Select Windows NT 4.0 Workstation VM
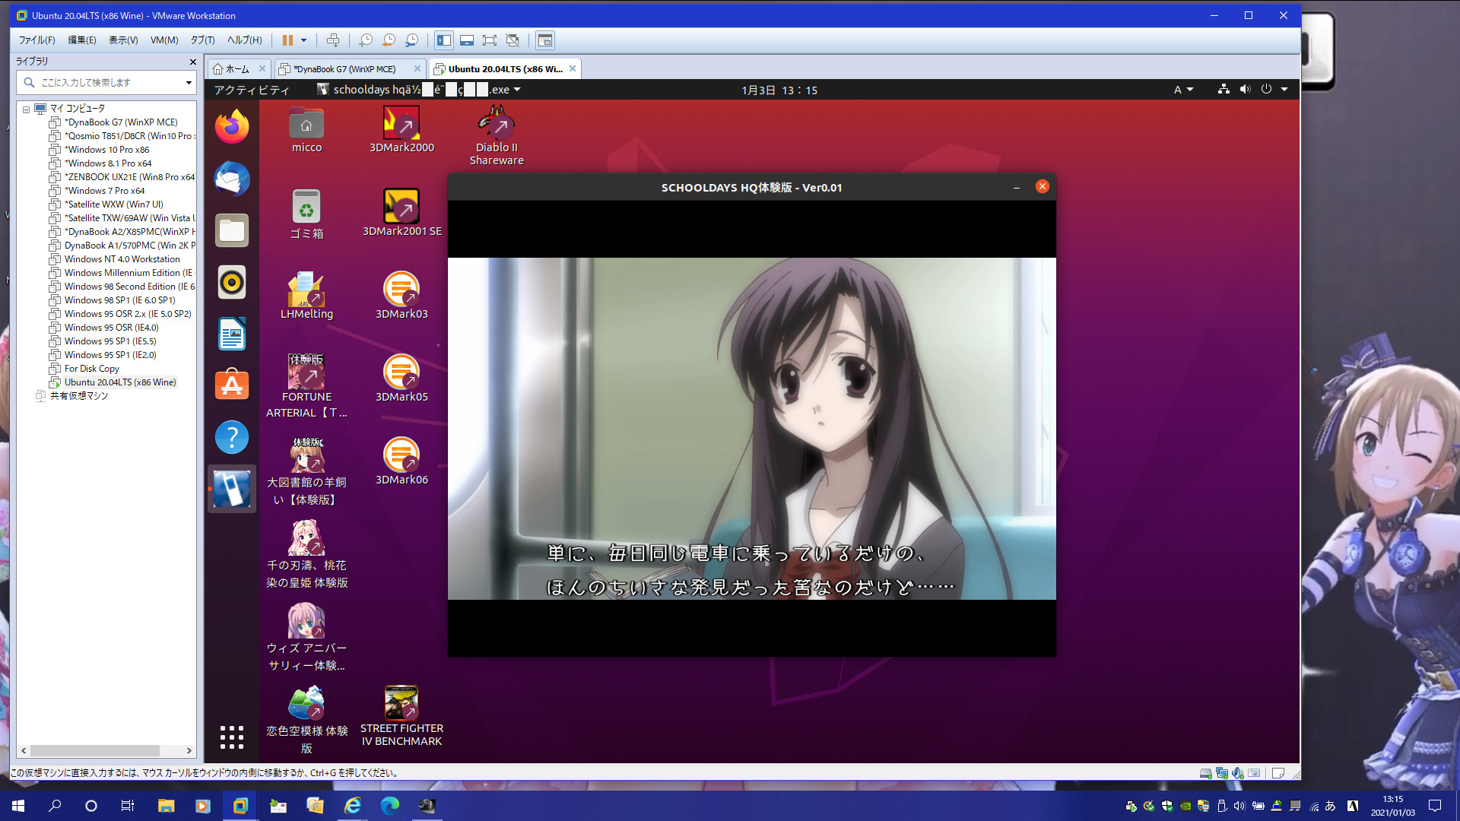The width and height of the screenshot is (1460, 821). tap(122, 259)
